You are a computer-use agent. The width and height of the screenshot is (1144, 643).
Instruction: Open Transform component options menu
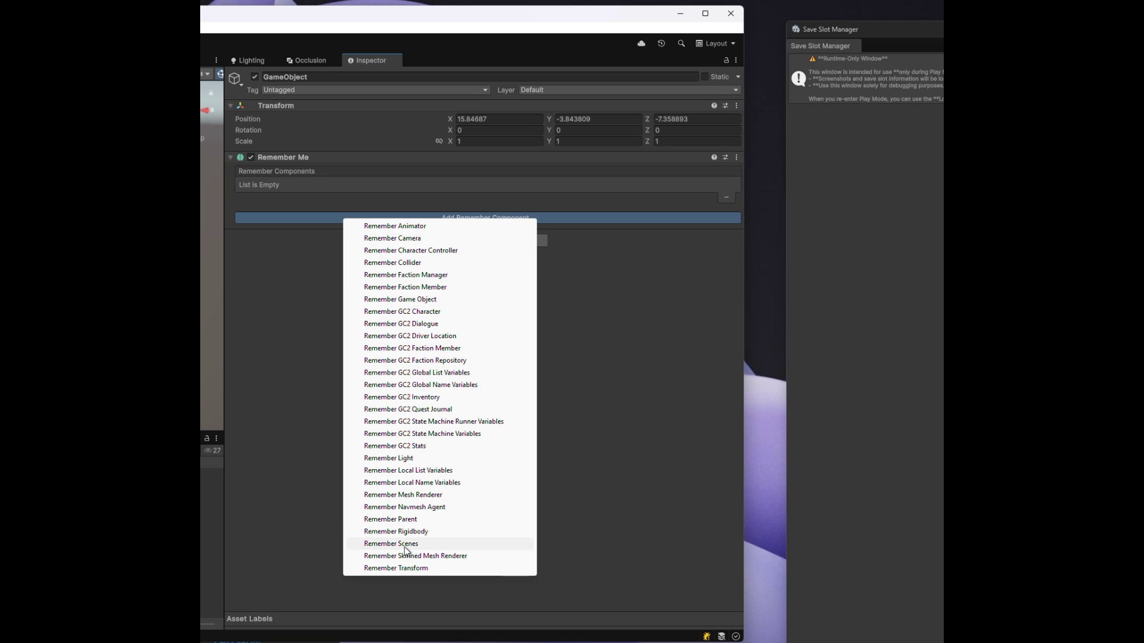tap(736, 105)
